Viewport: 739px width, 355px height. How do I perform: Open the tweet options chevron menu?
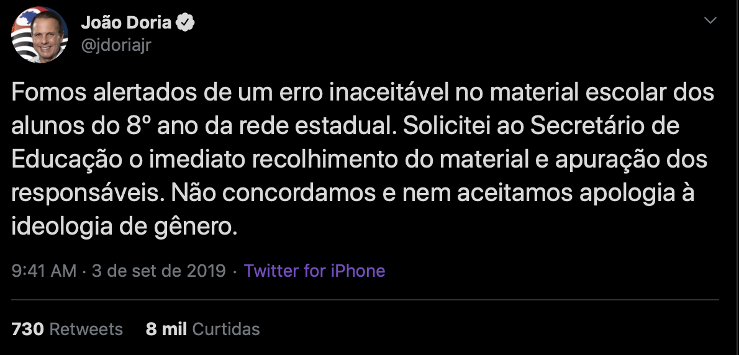coord(710,22)
